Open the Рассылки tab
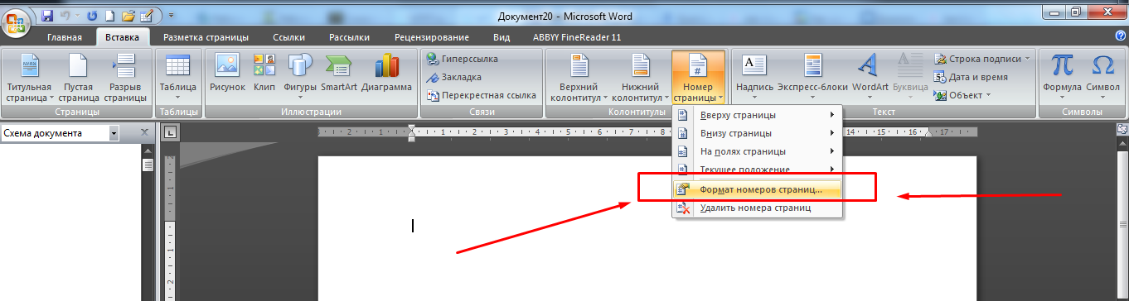This screenshot has width=1129, height=301. (350, 37)
